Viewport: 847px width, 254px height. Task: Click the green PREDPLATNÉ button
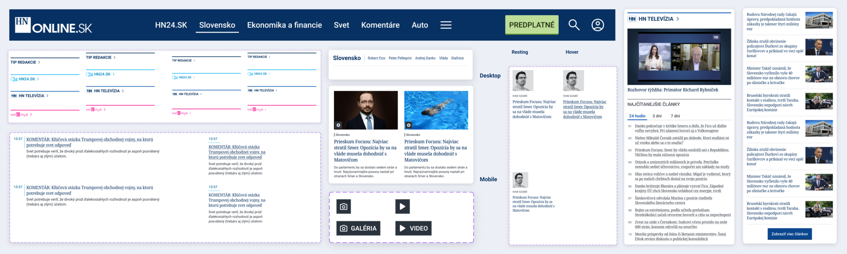pyautogui.click(x=531, y=25)
